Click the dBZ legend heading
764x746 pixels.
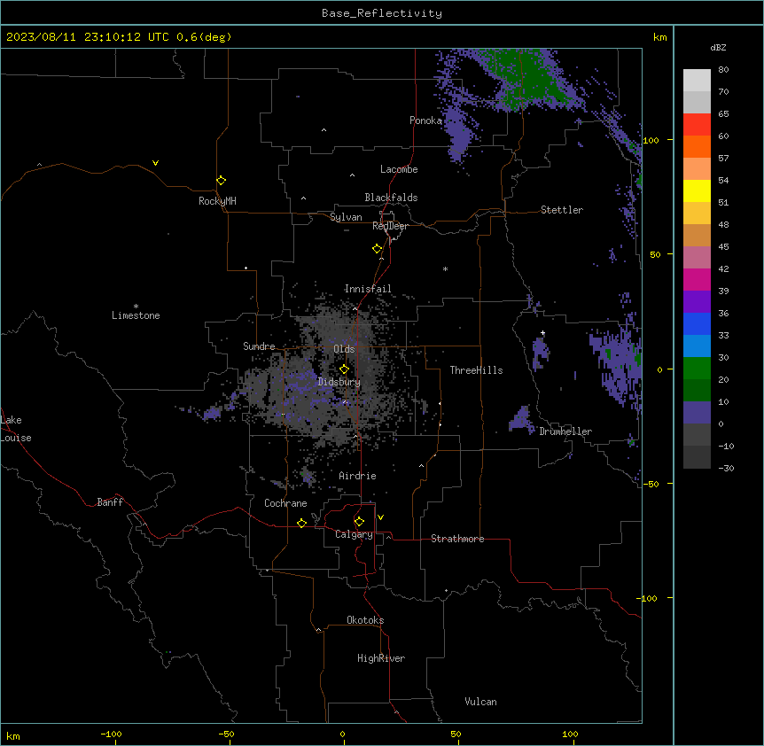click(x=718, y=47)
